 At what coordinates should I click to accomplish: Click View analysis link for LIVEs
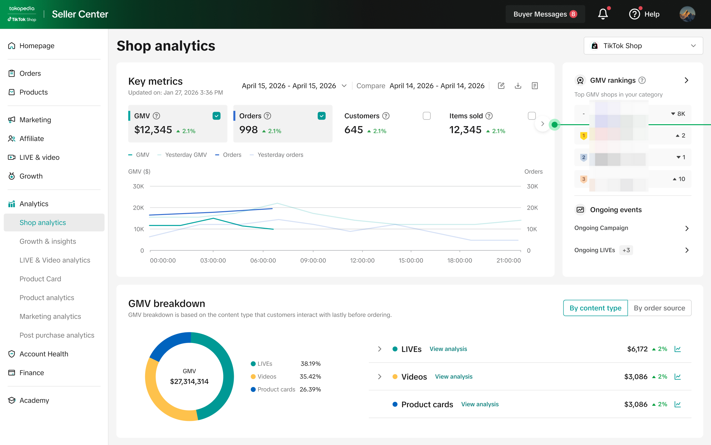448,349
